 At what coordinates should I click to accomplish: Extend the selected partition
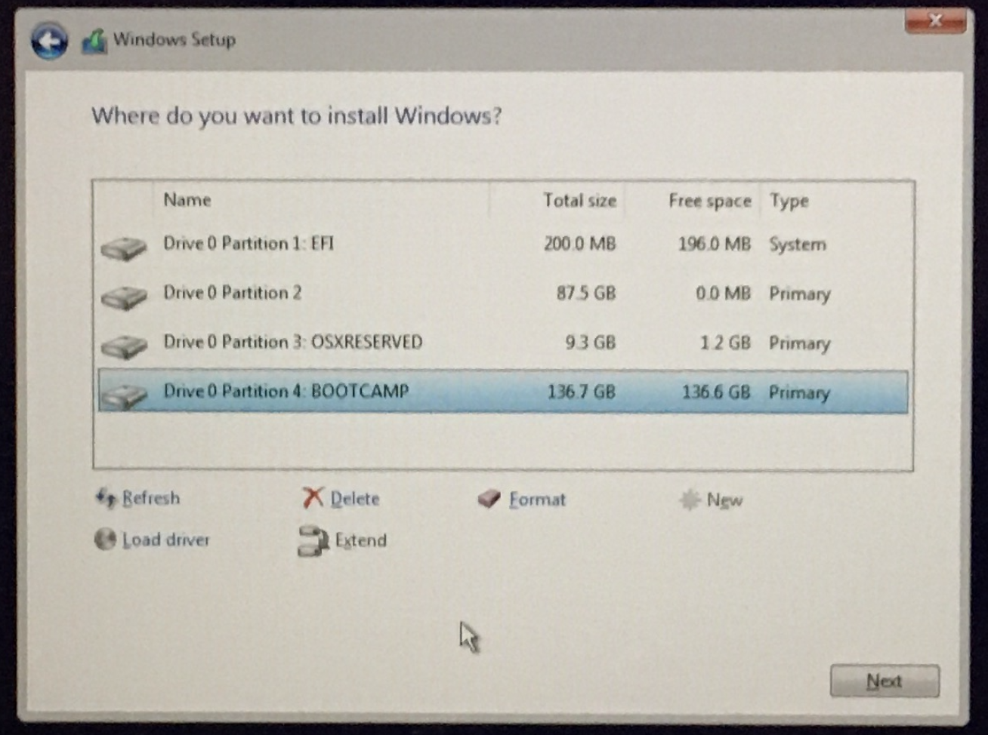[361, 540]
